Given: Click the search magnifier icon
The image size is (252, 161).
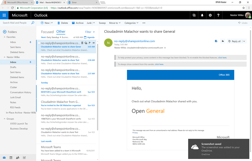Looking at the screenshot, I should [33, 23].
